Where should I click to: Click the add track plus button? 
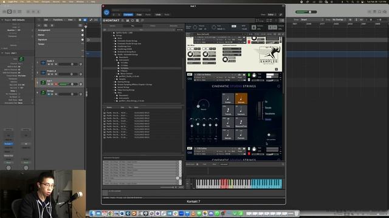pyautogui.click(x=39, y=25)
